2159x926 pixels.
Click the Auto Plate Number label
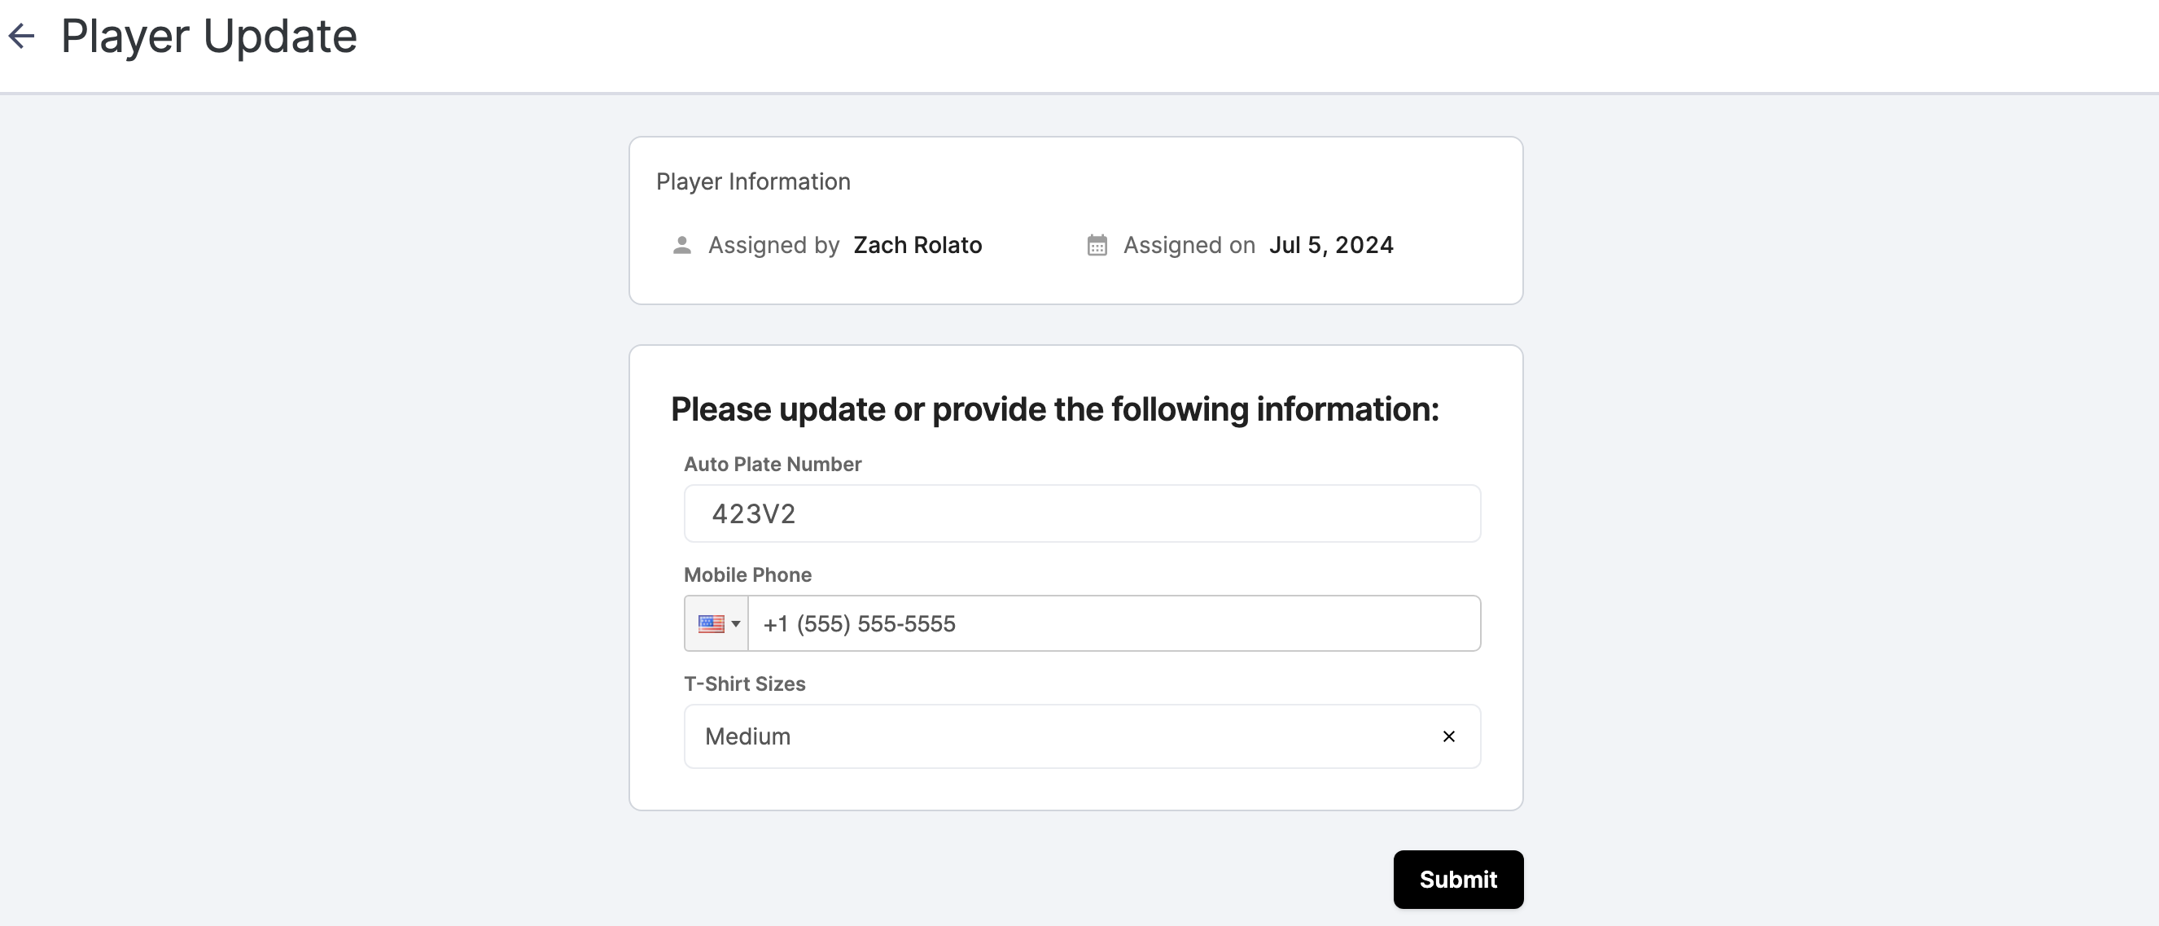[772, 464]
